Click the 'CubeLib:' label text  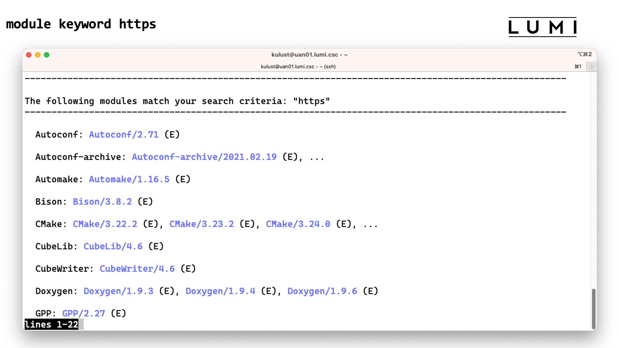[56, 247]
